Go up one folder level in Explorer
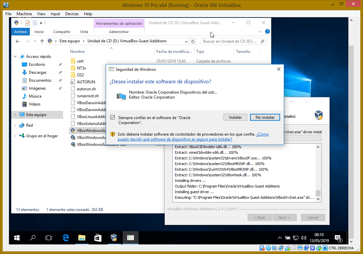This screenshot has width=363, height=254. click(42, 41)
